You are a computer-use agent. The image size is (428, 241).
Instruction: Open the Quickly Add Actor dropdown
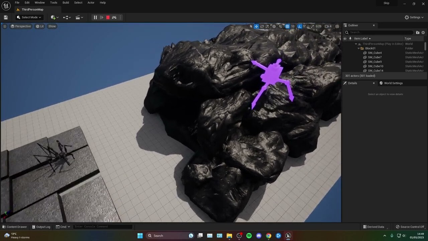(54, 17)
